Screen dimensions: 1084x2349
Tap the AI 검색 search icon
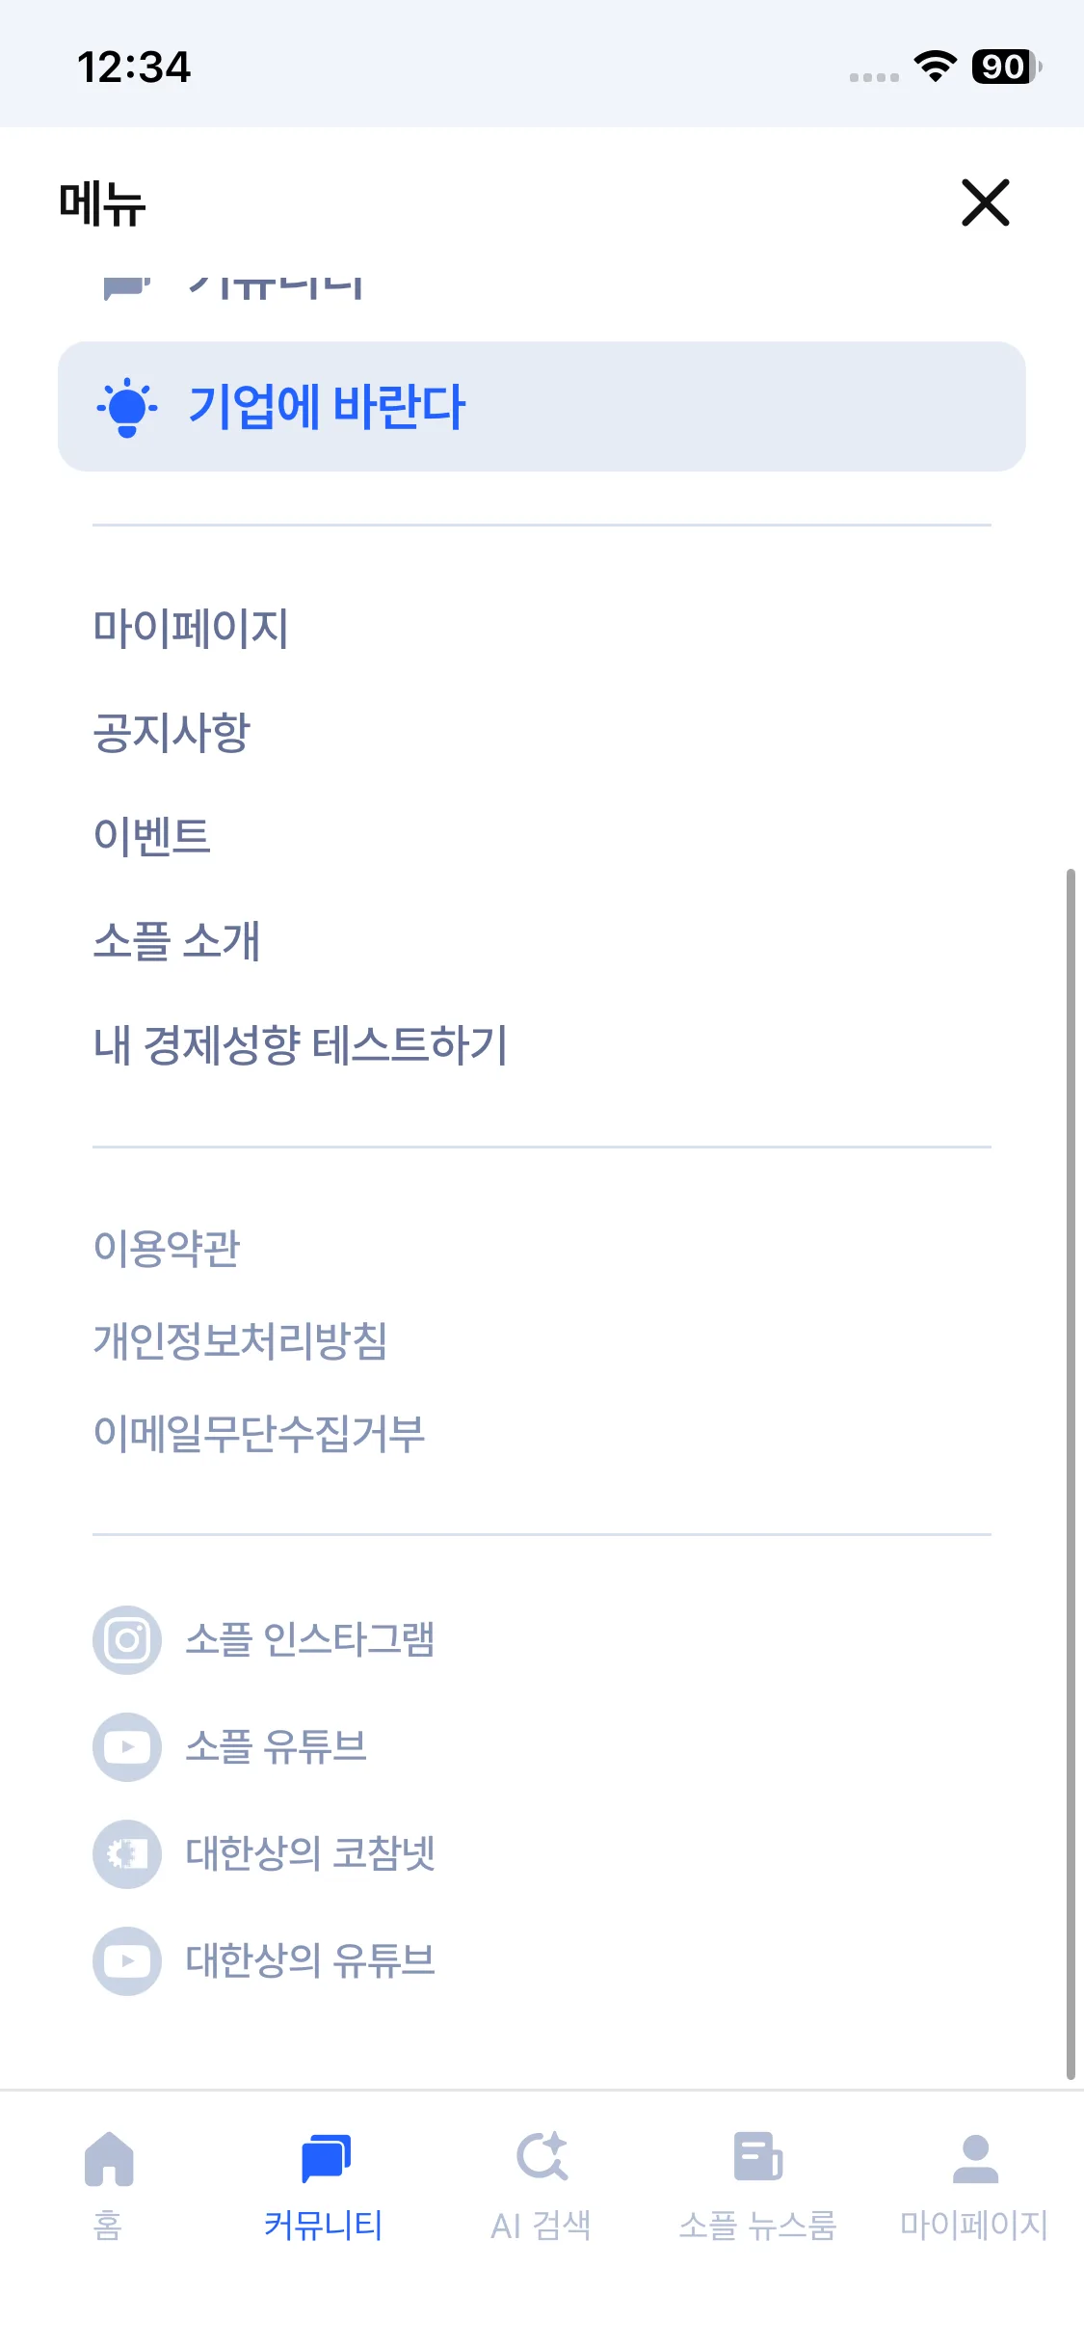[x=542, y=2157]
